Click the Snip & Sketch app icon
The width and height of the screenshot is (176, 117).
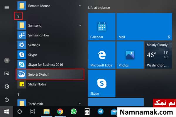point(22,74)
